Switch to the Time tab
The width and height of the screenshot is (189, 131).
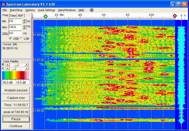(x=13, y=16)
